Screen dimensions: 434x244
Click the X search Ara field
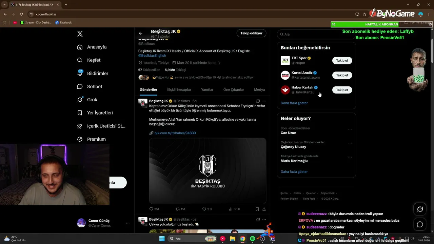316,34
